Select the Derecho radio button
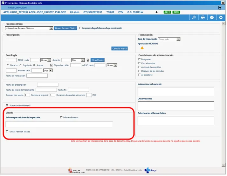 (8, 65)
